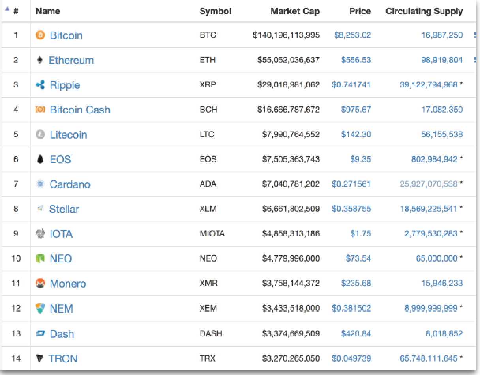The height and width of the screenshot is (375, 480).
Task: Select the DASH symbol cell
Action: (x=211, y=334)
